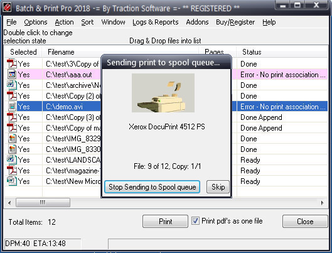Open the Logs & Reports menu
Screen dimensions: 332x253
(x=156, y=22)
